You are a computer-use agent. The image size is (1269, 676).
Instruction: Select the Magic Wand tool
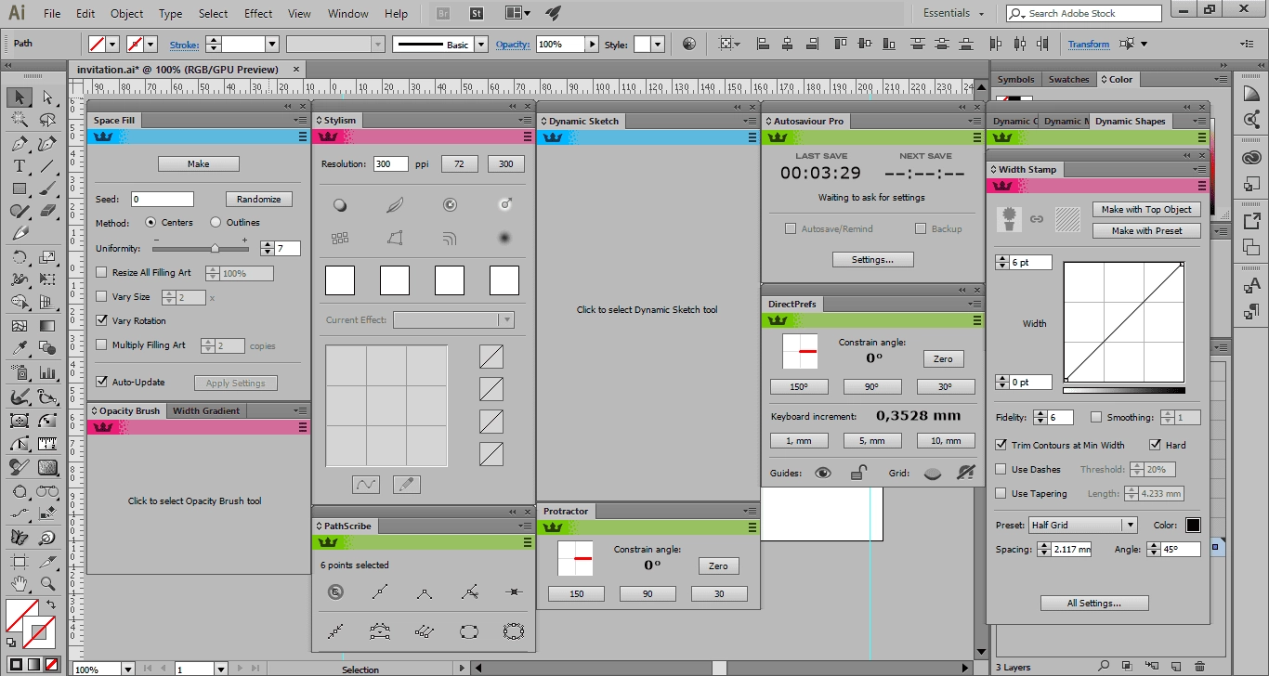(20, 121)
